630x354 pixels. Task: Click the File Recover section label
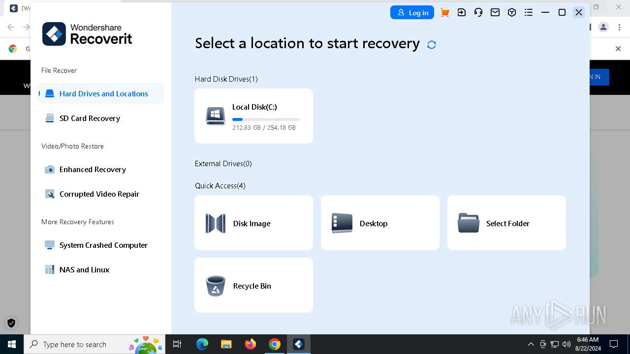pos(59,70)
